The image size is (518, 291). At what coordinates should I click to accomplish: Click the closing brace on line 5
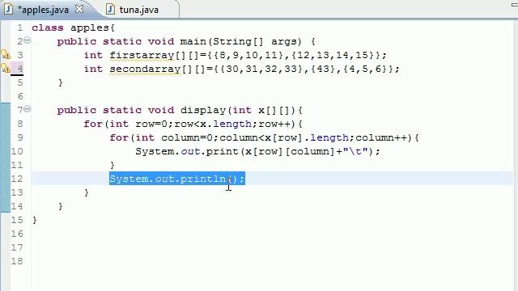coord(61,82)
